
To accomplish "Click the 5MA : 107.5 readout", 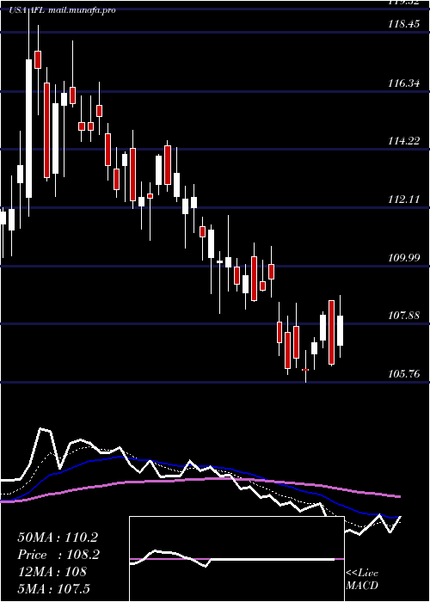I will pyautogui.click(x=53, y=589).
